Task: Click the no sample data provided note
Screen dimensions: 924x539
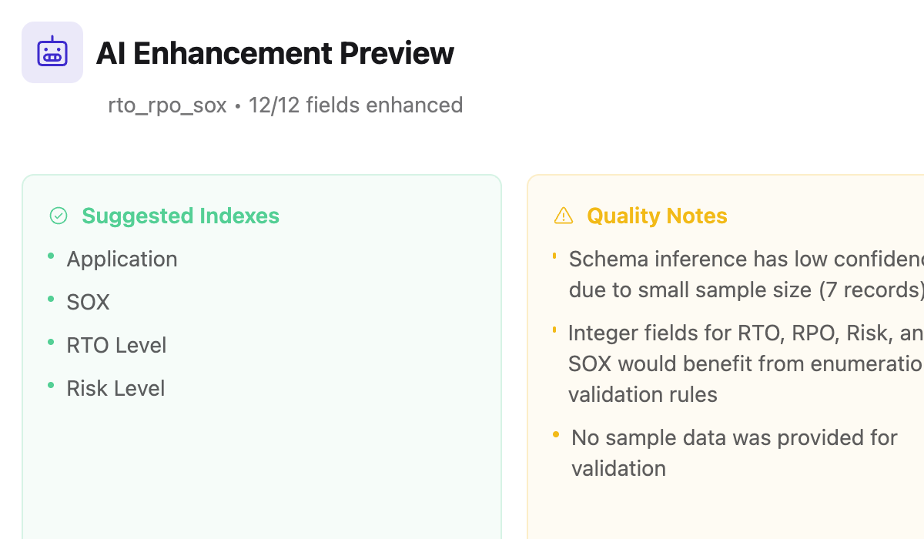Action: [735, 453]
